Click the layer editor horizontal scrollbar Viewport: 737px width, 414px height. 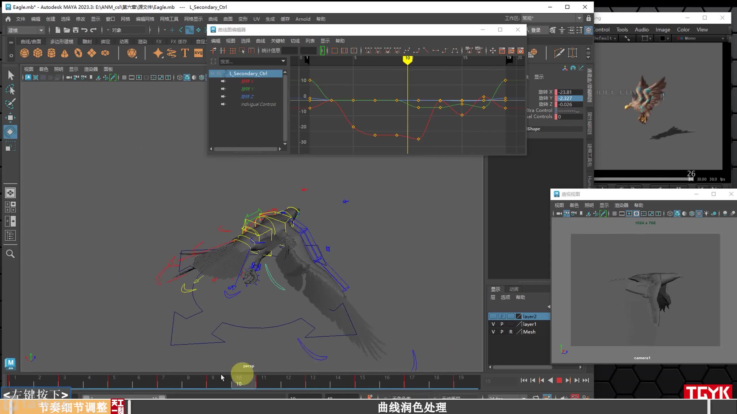point(522,367)
